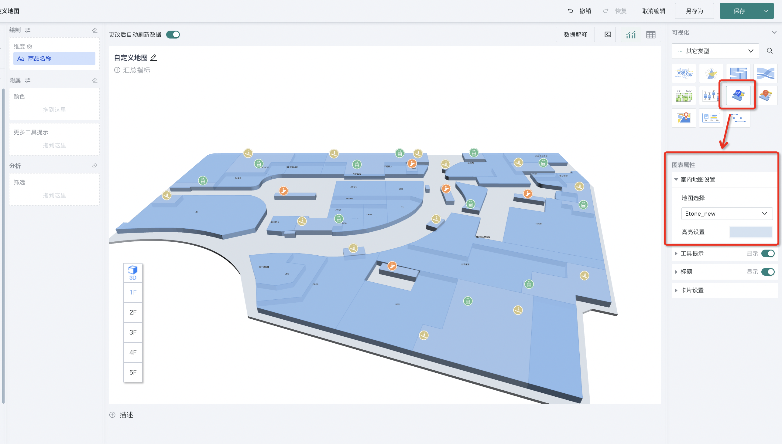Select the radar chart type
782x444 pixels.
tap(711, 73)
